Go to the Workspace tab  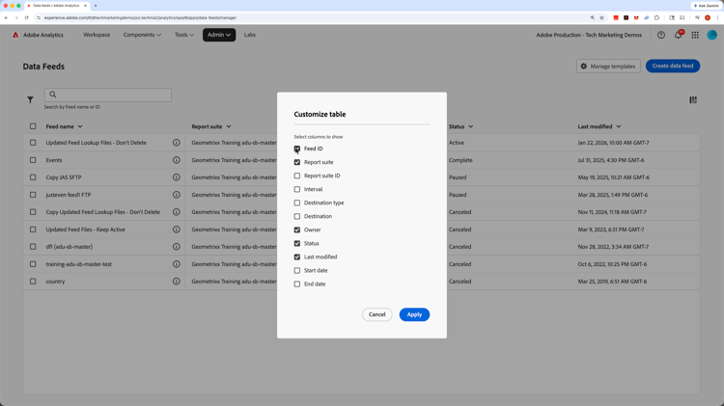pos(97,35)
